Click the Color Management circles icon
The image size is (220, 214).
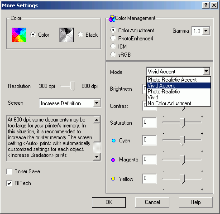[112, 19]
